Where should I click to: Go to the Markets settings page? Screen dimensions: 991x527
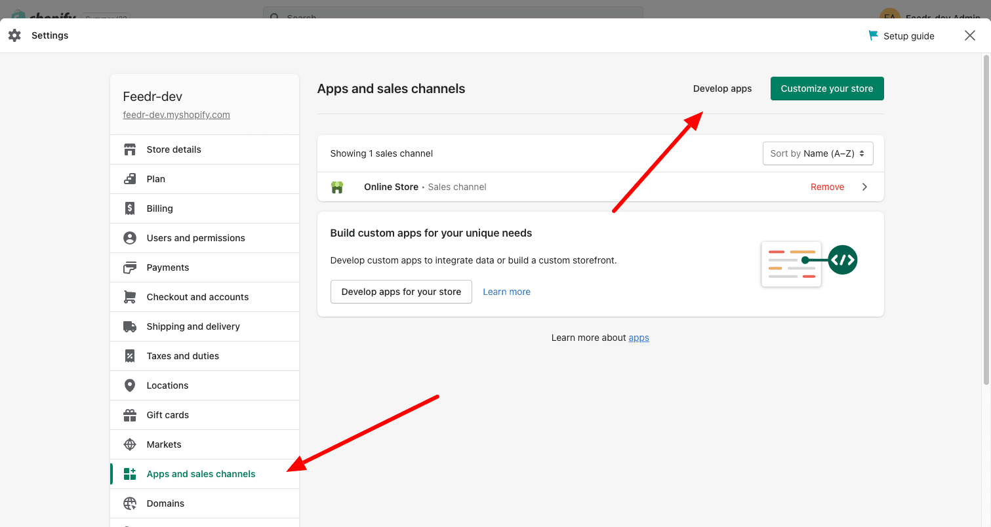(164, 444)
